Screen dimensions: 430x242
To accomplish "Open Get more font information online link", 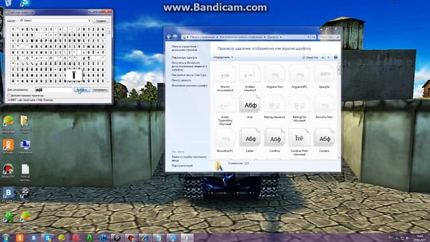I will (x=189, y=66).
